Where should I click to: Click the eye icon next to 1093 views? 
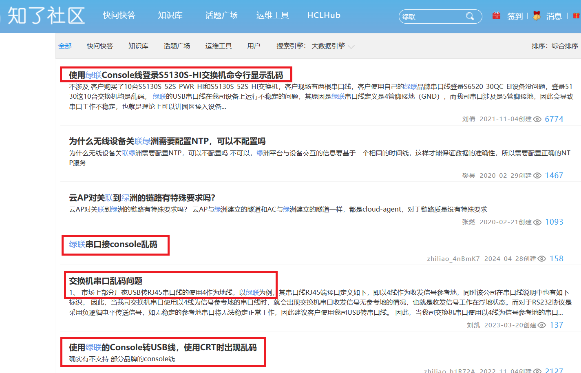[x=537, y=222]
